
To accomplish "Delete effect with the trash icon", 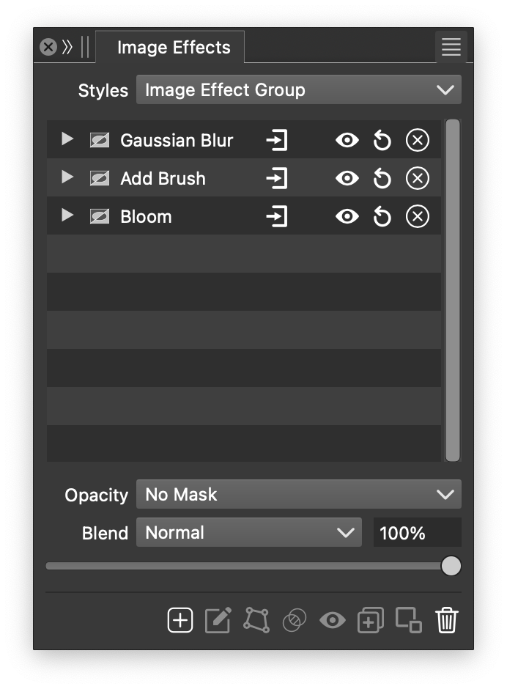I will coord(446,620).
